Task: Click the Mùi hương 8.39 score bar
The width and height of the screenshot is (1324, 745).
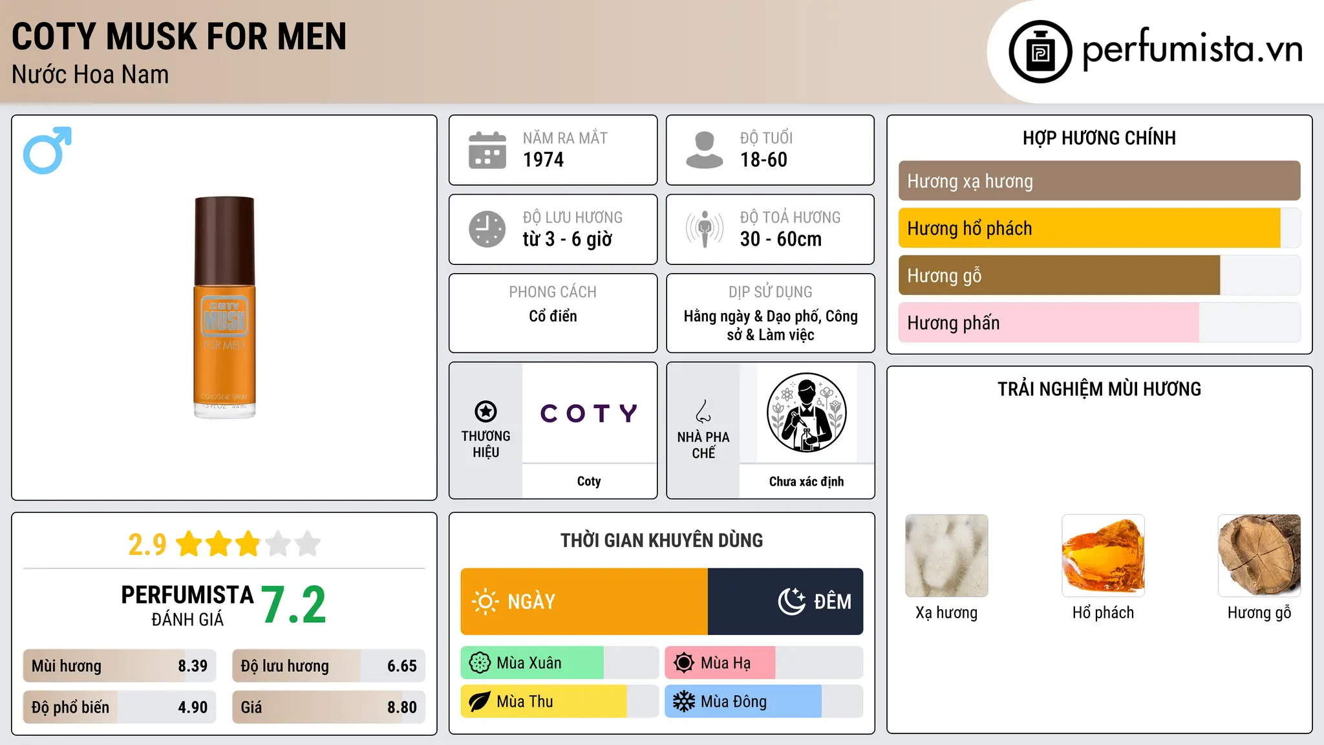Action: tap(120, 666)
